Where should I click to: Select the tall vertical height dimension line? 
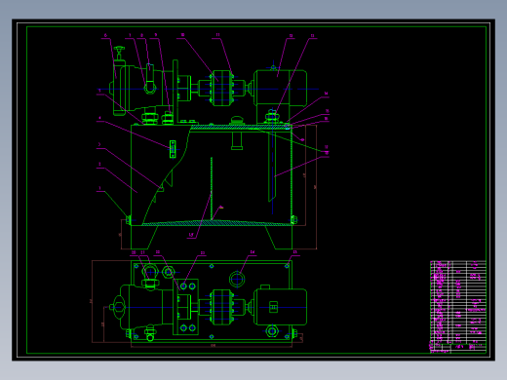point(316,187)
